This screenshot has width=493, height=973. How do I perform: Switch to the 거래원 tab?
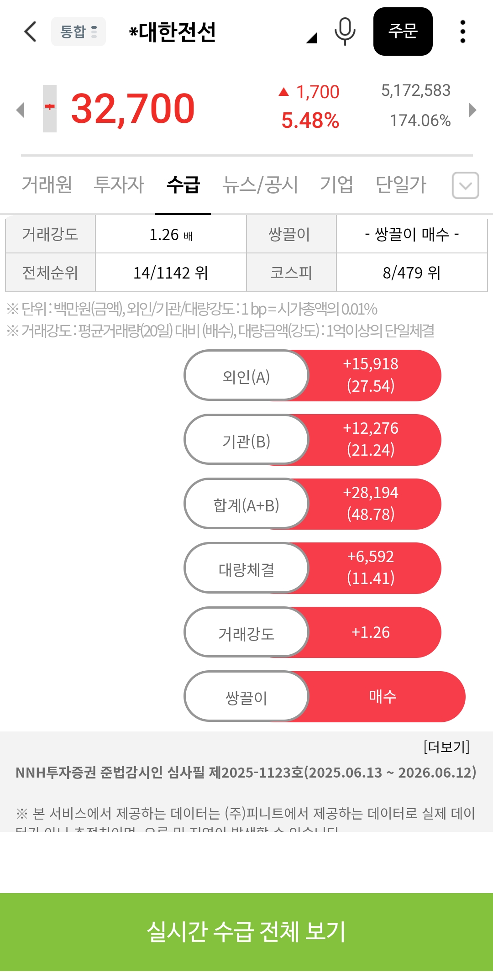click(x=47, y=185)
